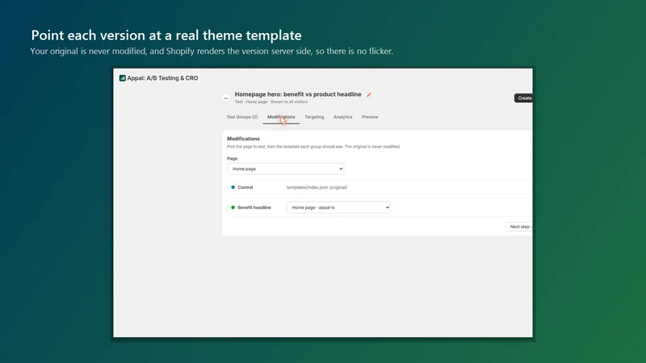Click the 'Test · Home page · Shown to all visitors' subtitle

pos(271,102)
